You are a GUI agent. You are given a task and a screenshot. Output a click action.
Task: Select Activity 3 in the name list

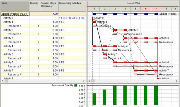click(8, 38)
